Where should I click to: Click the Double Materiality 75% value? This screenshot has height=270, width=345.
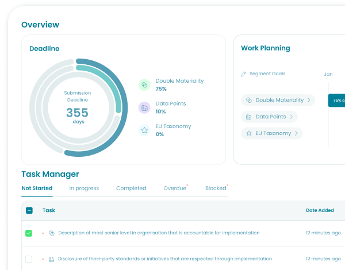point(161,89)
